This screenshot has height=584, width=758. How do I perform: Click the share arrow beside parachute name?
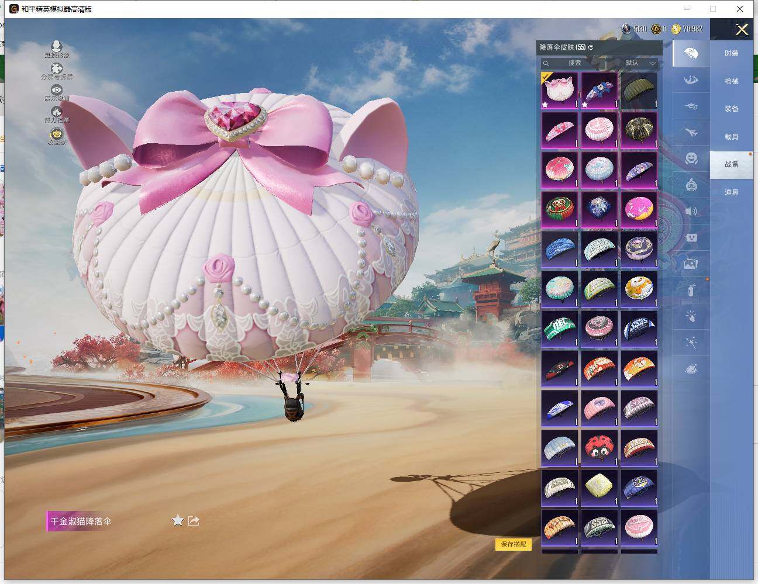coord(194,520)
